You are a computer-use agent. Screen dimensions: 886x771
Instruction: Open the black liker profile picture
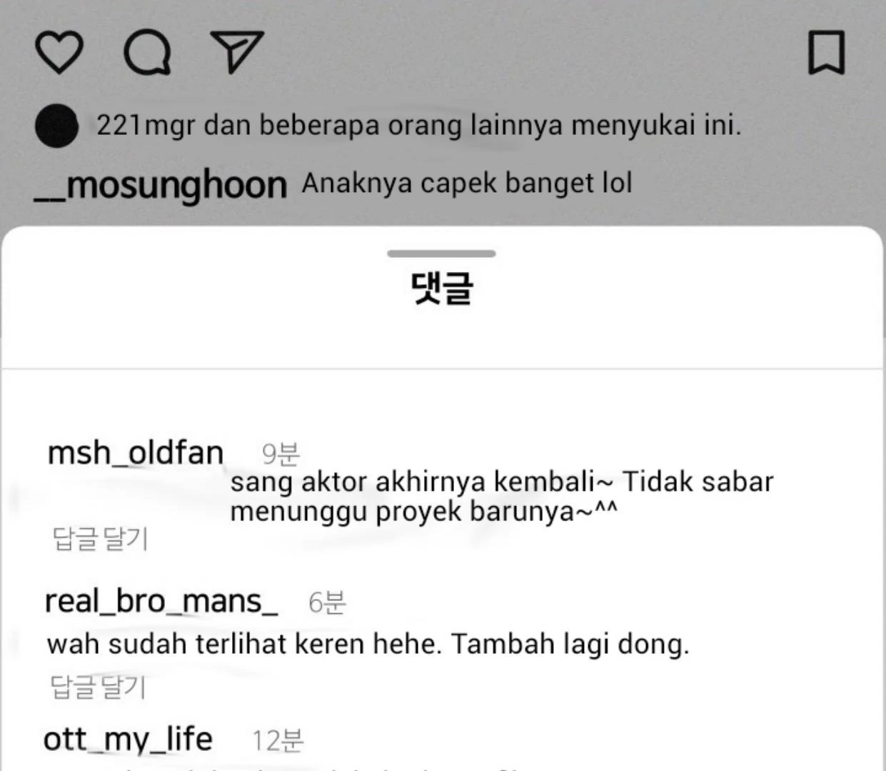click(x=56, y=126)
